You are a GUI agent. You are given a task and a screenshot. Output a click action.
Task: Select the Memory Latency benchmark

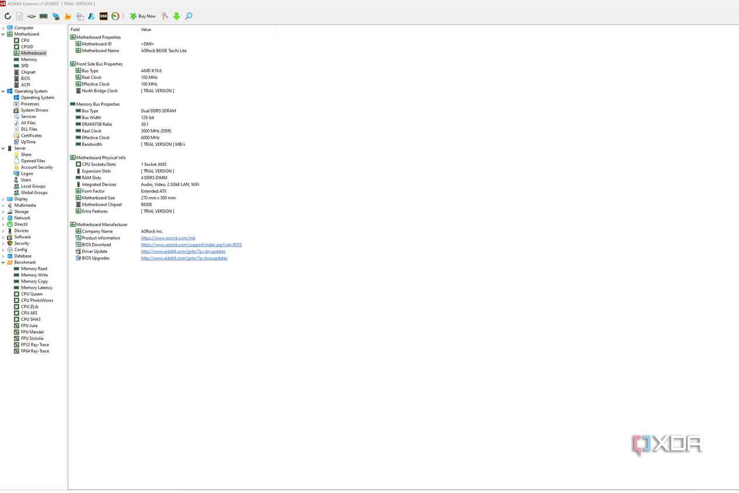pos(37,288)
